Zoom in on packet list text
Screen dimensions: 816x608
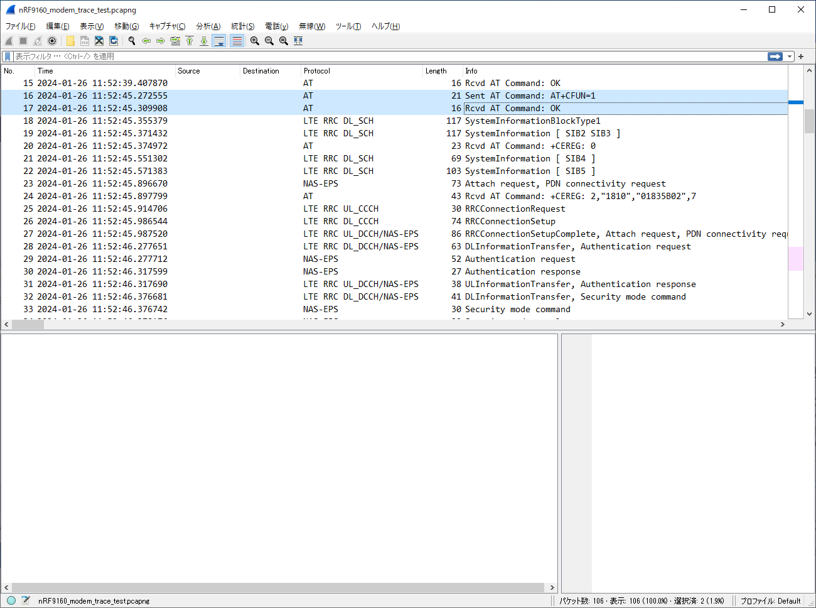(x=255, y=41)
